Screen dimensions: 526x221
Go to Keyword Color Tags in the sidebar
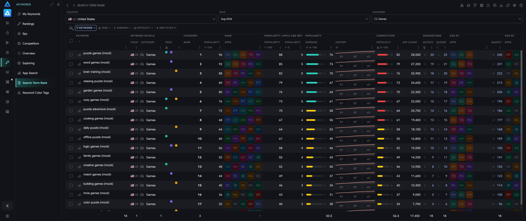coord(35,93)
